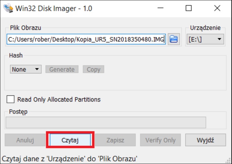The height and width of the screenshot is (164, 232).
Task: Click the Verify Only button
Action: point(160,140)
